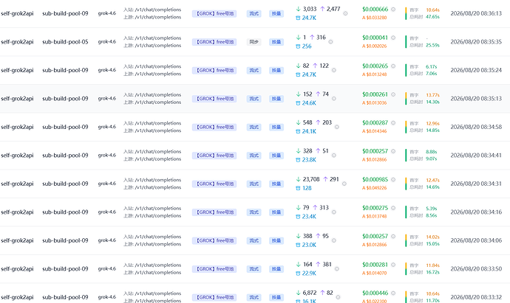The image size is (510, 303).
Task: Click self-grok2api in the 08:35:13 row
Action: [17, 99]
